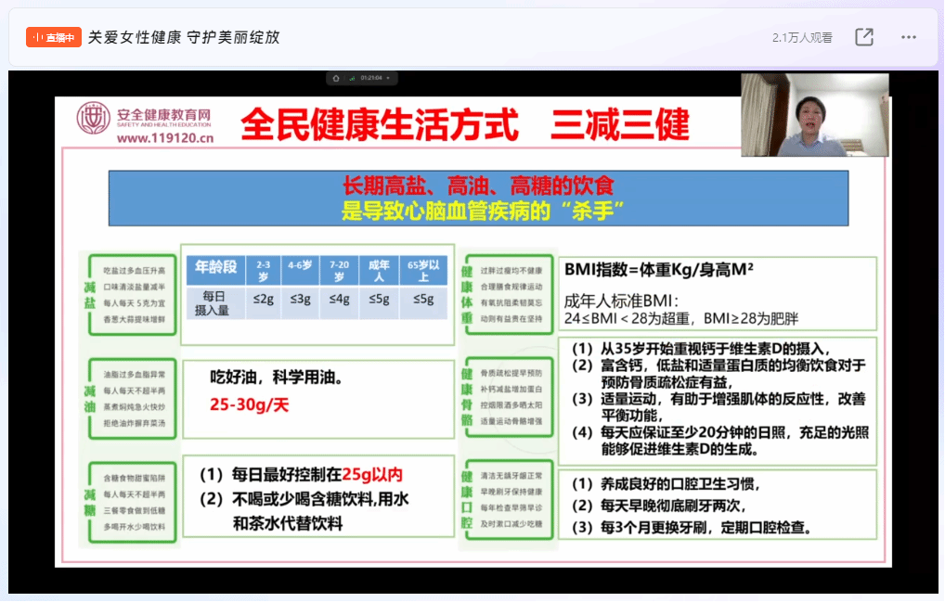
Task: Click the red 直播中 live badge
Action: point(53,36)
